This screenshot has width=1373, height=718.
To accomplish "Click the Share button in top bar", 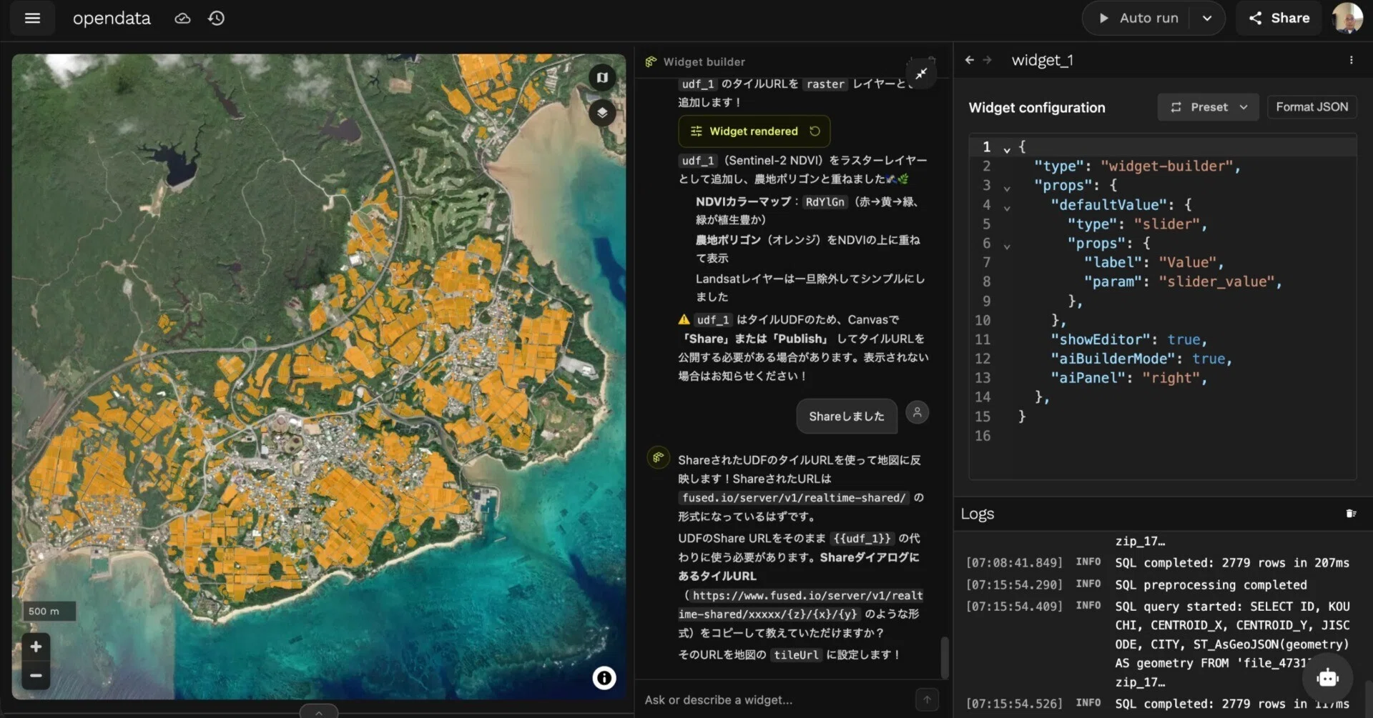I will click(x=1279, y=19).
